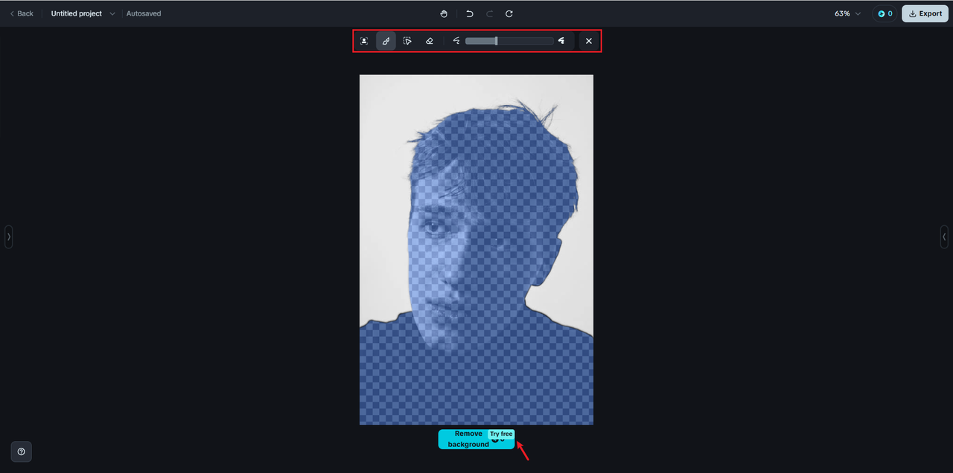
Task: Click the reset refresh icon
Action: point(509,13)
